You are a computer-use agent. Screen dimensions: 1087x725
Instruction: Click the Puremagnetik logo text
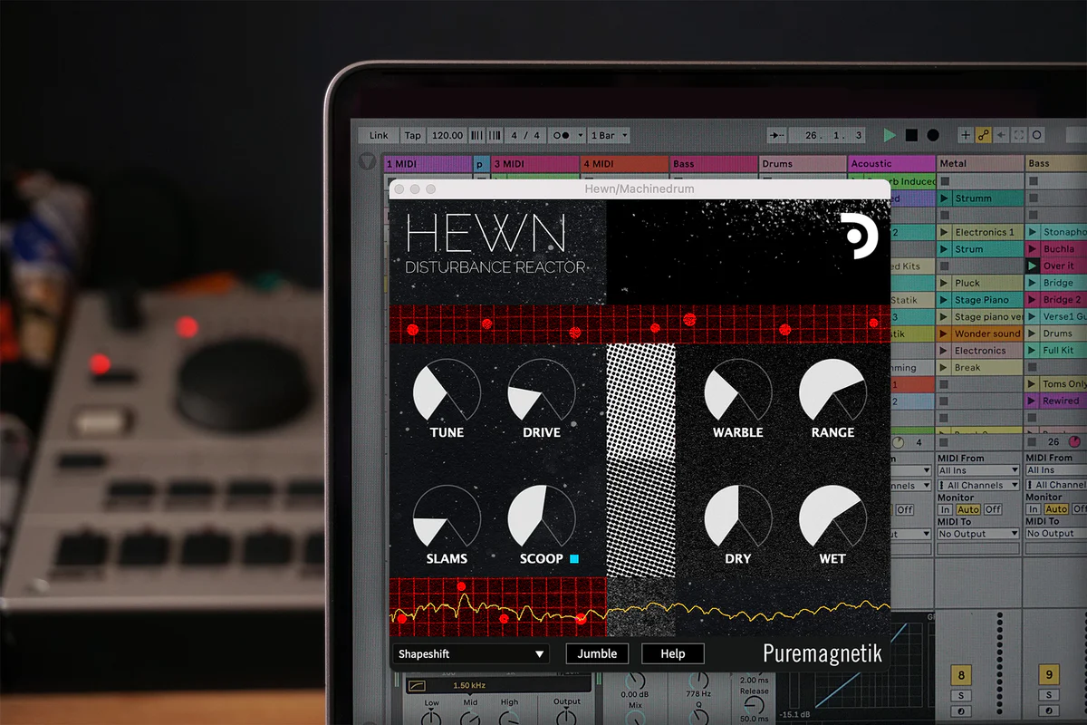tap(822, 653)
